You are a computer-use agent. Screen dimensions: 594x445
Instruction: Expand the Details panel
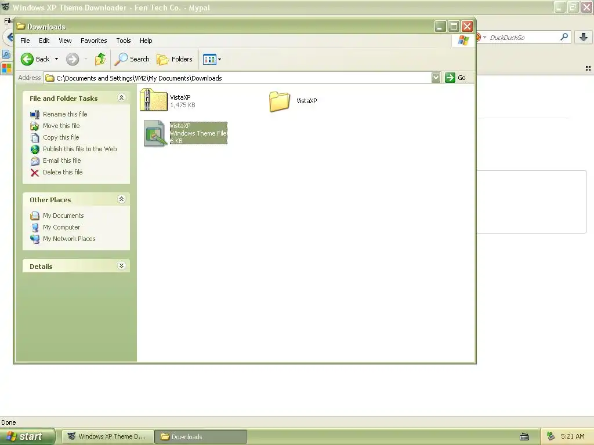click(121, 265)
